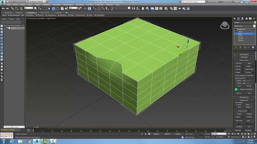Toggle the Snaps 3D icon
Image resolution: width=257 pixels, height=144 pixels.
point(94,8)
